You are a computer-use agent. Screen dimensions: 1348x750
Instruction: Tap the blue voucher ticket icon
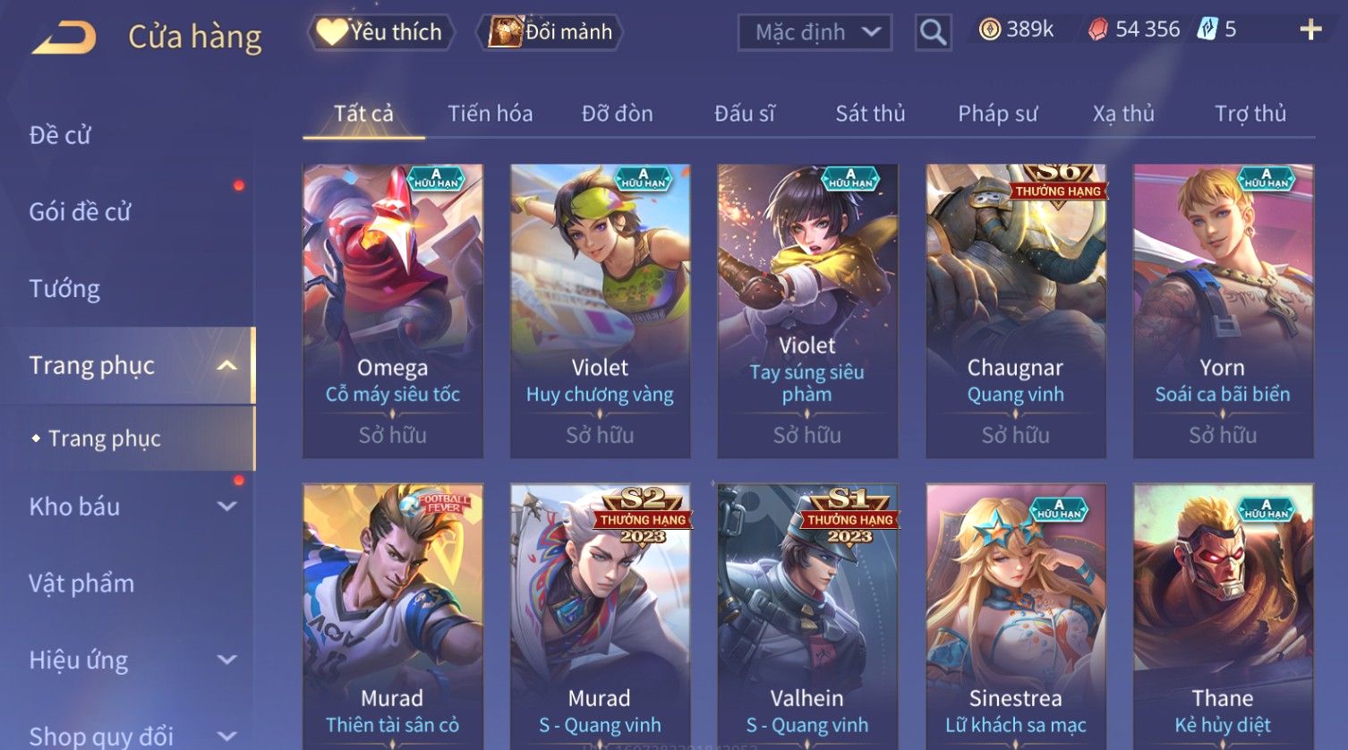pyautogui.click(x=1207, y=30)
